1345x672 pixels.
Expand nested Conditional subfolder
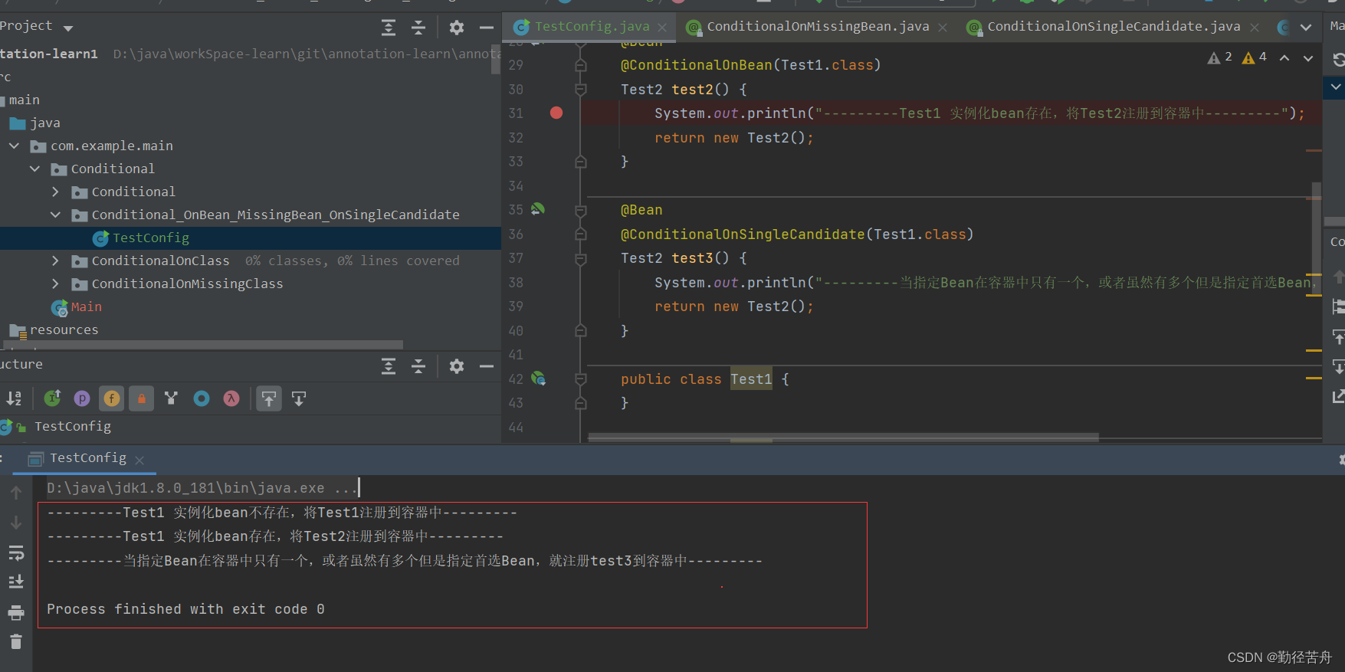click(55, 192)
